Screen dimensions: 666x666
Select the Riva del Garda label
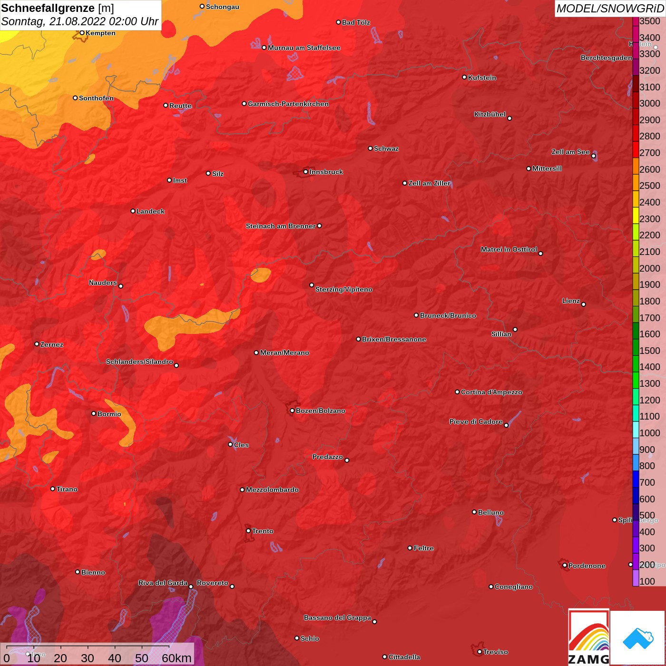pyautogui.click(x=163, y=583)
